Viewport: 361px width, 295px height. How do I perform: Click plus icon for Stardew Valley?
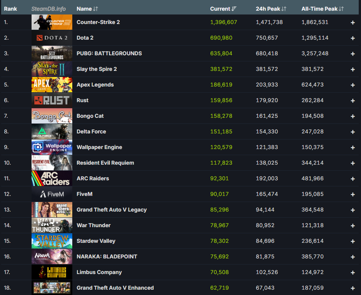[353, 241]
